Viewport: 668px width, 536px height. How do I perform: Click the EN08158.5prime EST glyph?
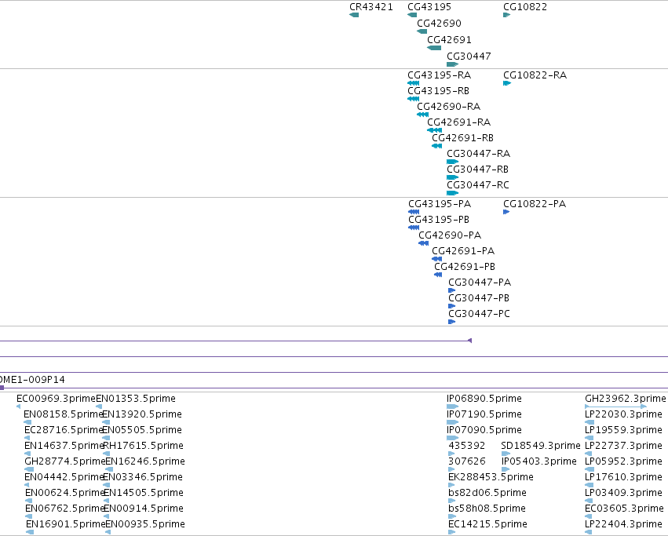coord(28,422)
